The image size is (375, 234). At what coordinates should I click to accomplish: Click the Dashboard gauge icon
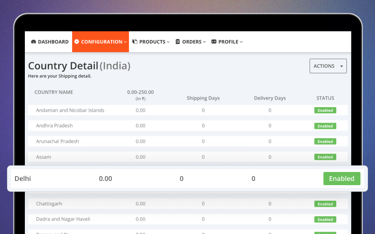coord(33,42)
